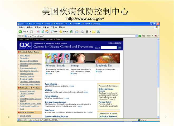The width and height of the screenshot is (174, 126).
Task: Click the Forward arrow toolbar icon
Action: (31, 32)
